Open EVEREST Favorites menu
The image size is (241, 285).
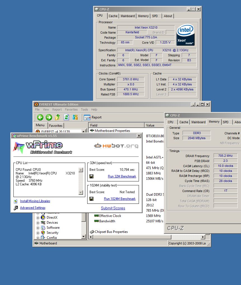click(71, 109)
